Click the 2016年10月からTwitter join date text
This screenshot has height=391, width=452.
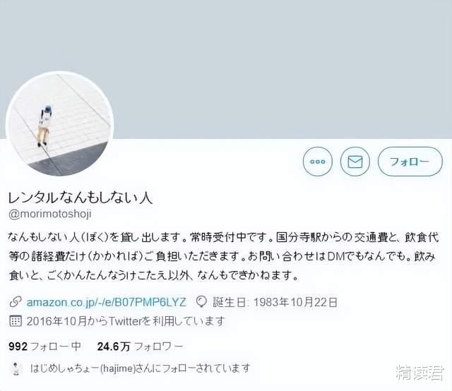pyautogui.click(x=126, y=320)
